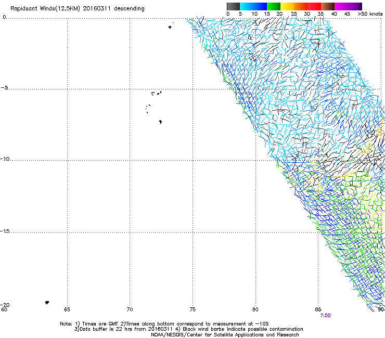Viewport: 385px width, 338px height.
Task: Click the island outline near 63E, 20S
Action: 47,303
